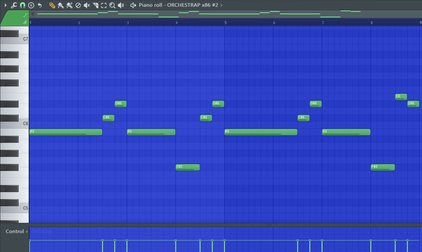Click the undo arrow icon
Viewport: 422px width, 252px height.
(x=39, y=5)
